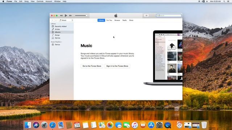This screenshot has width=232, height=130.
Task: Switch to the Browse tab
Action: coord(117,20)
